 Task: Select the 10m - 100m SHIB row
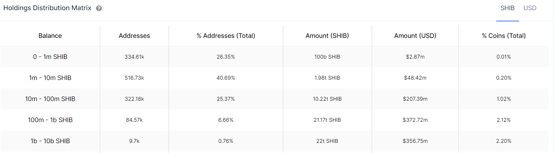(50, 99)
